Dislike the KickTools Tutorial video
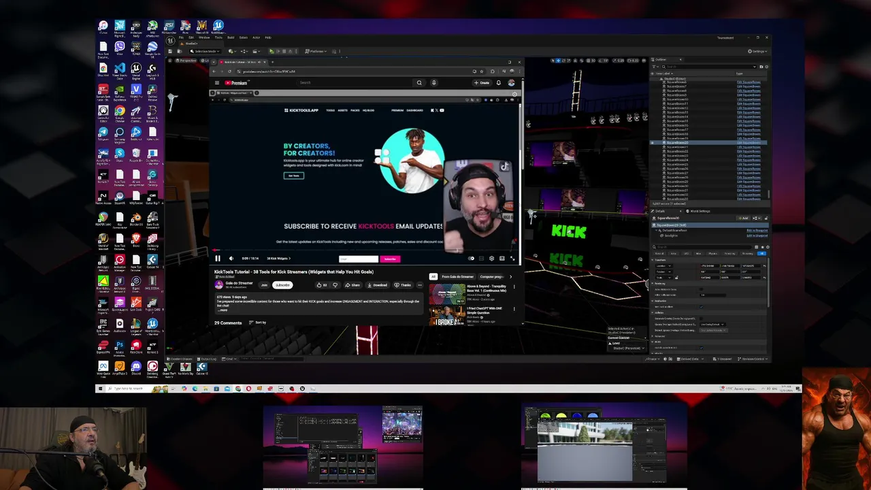This screenshot has height=490, width=871. (335, 285)
